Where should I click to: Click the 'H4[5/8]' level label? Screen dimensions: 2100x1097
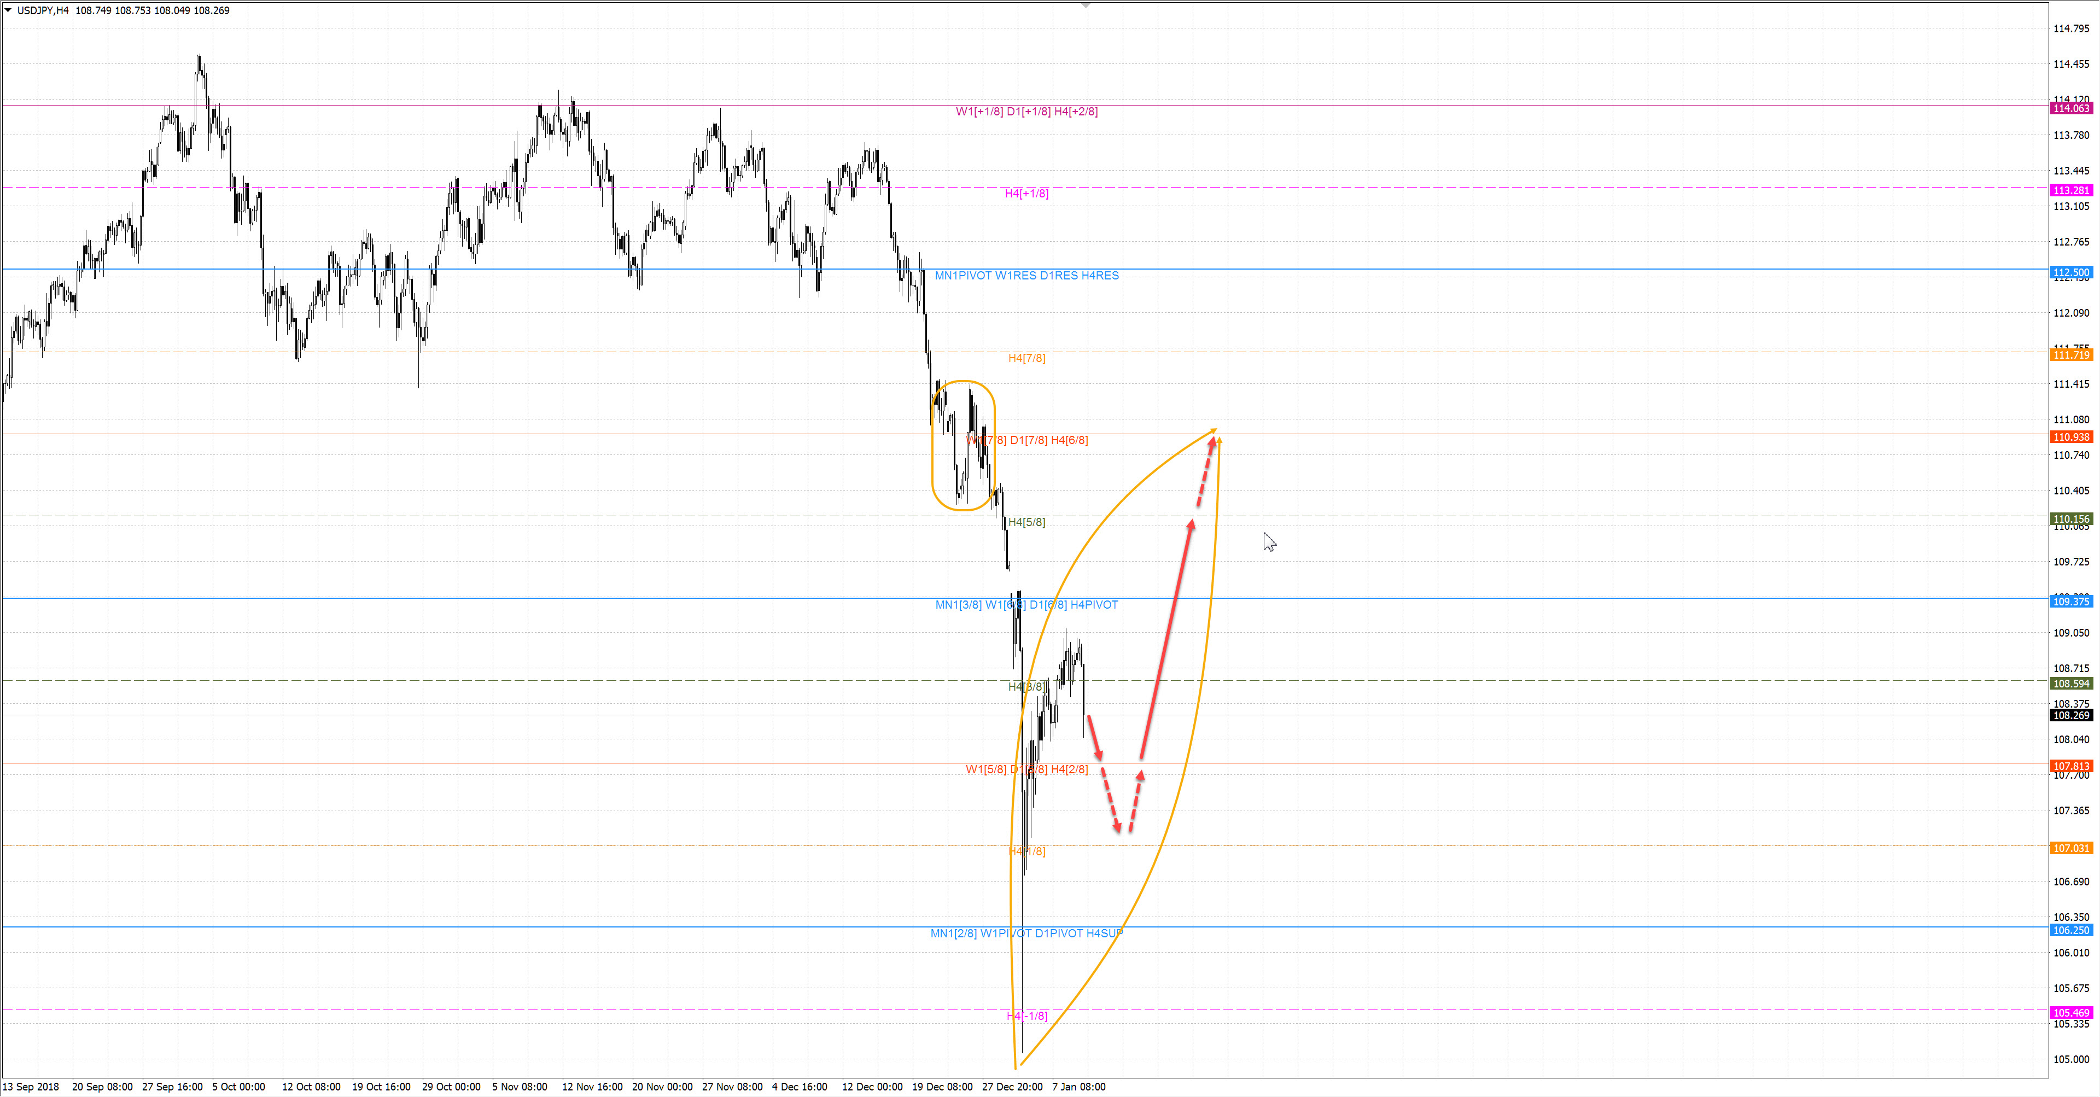1026,522
